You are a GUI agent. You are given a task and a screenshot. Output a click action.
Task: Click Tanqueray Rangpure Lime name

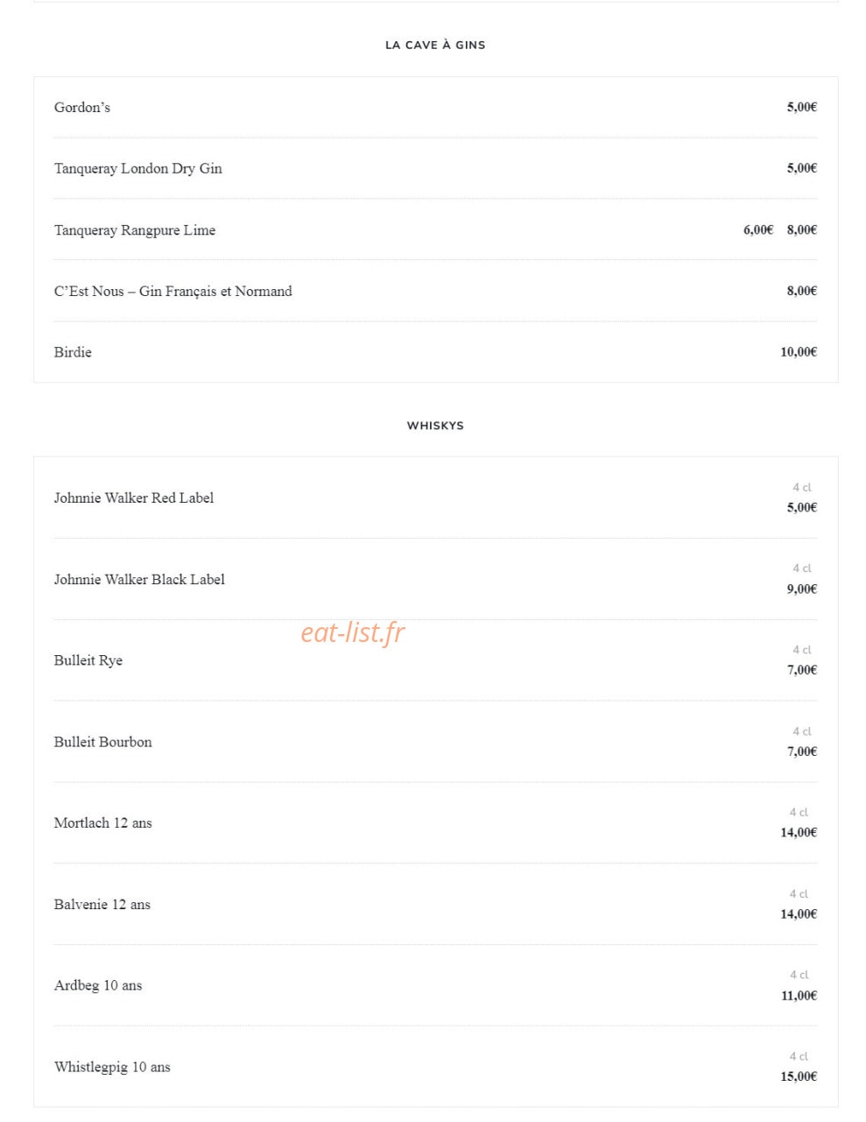click(135, 230)
